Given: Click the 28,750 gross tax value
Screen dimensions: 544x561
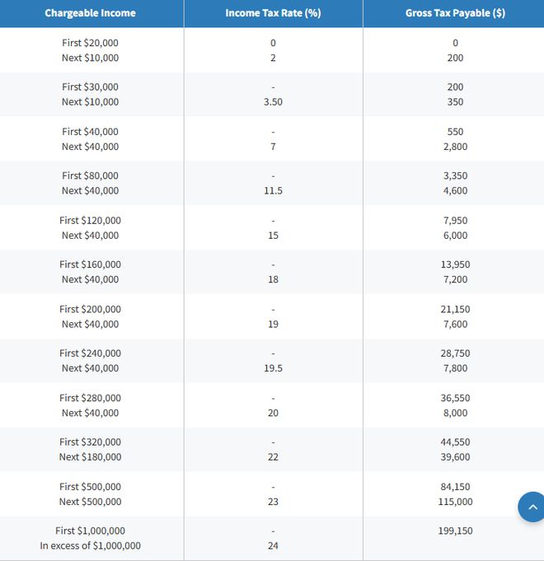Looking at the screenshot, I should (x=455, y=353).
